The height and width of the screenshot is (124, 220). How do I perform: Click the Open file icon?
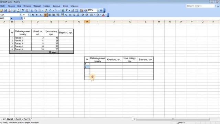click(x=1, y=10)
